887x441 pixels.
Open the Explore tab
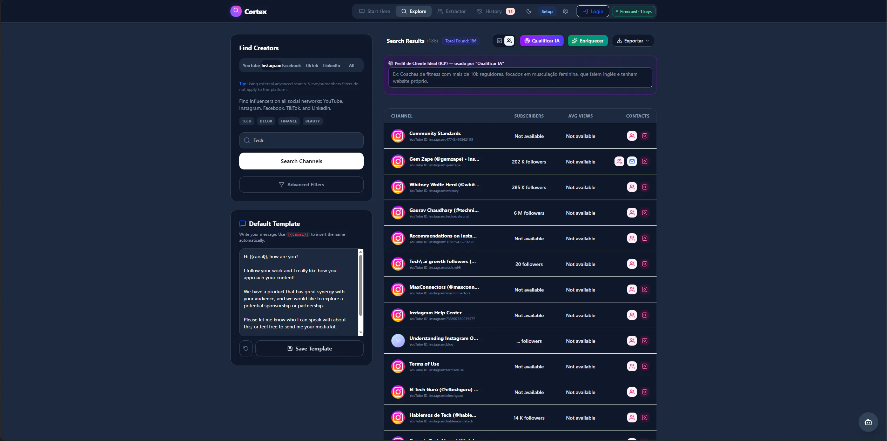point(414,11)
